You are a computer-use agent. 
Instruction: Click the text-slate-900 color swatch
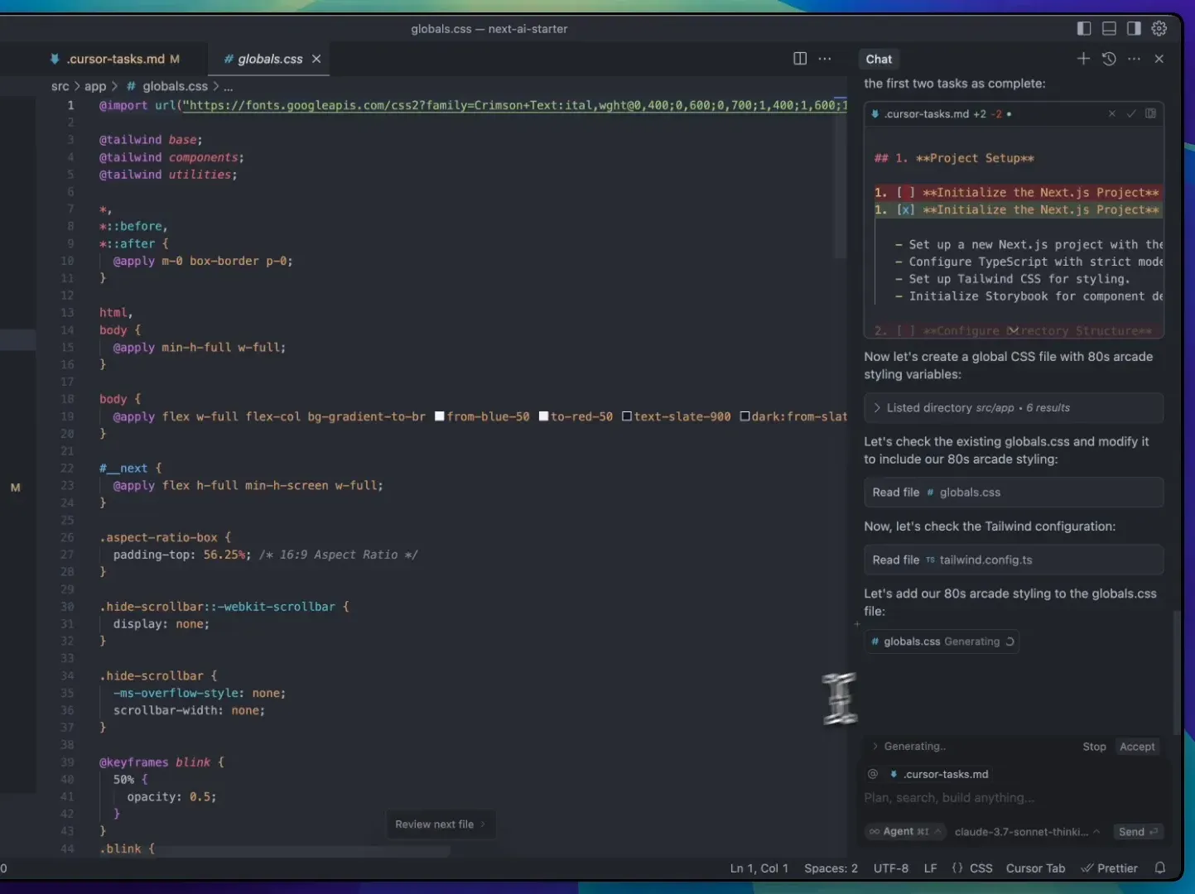click(627, 416)
